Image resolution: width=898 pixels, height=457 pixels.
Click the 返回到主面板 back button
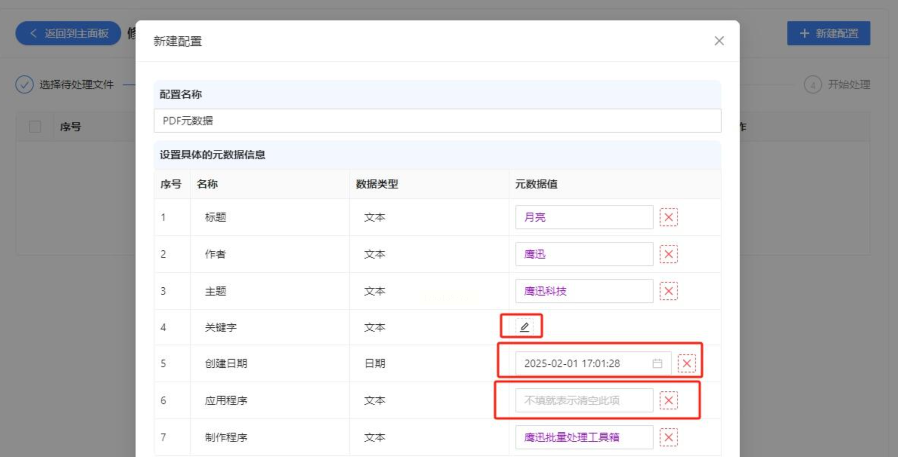pyautogui.click(x=68, y=33)
